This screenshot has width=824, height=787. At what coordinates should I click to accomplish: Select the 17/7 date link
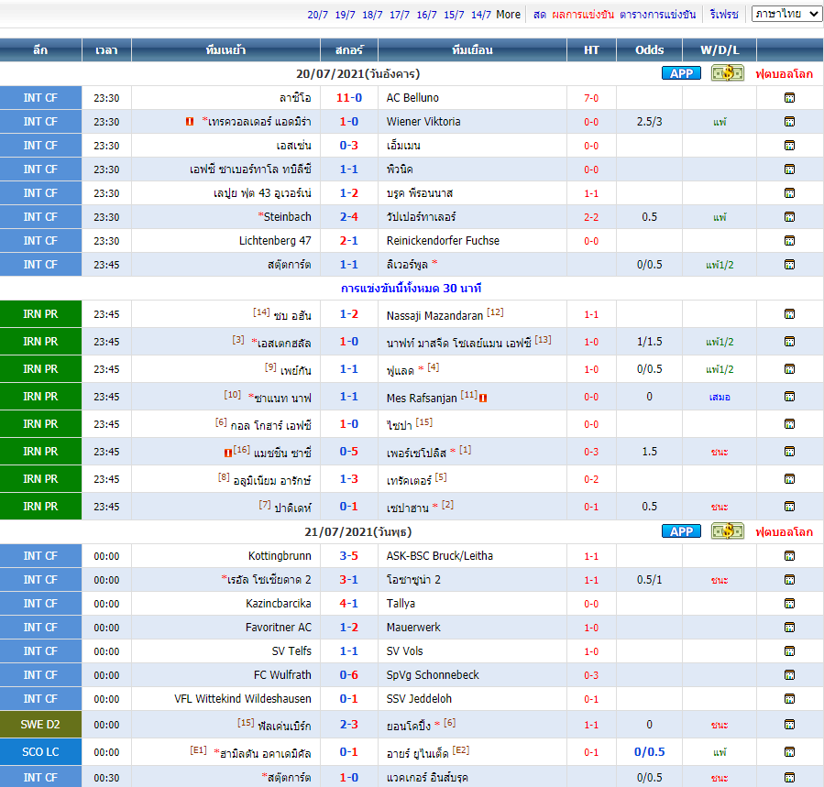click(400, 15)
